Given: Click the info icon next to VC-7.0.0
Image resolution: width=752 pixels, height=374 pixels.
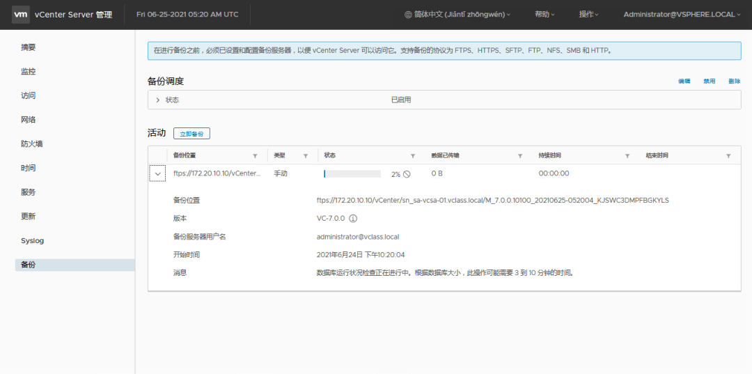Looking at the screenshot, I should tap(354, 218).
